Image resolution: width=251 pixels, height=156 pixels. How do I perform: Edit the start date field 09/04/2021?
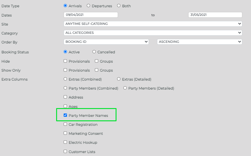91,15
